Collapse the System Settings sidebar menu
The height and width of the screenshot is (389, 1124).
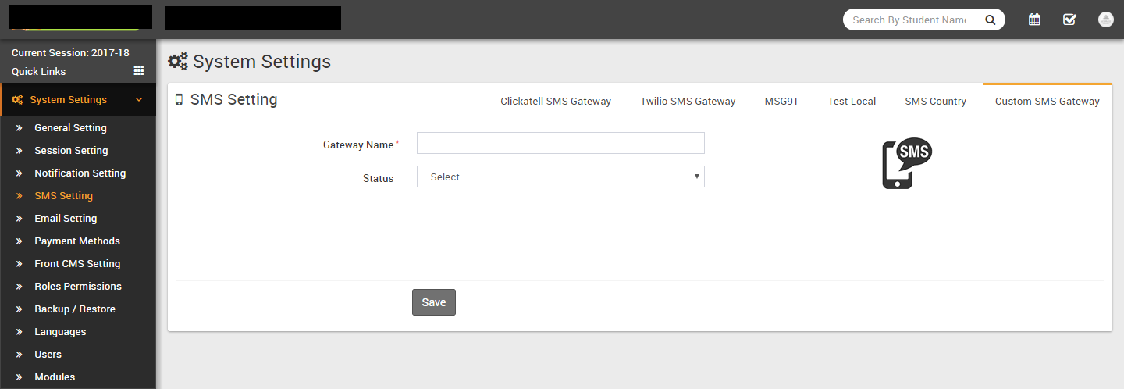139,100
